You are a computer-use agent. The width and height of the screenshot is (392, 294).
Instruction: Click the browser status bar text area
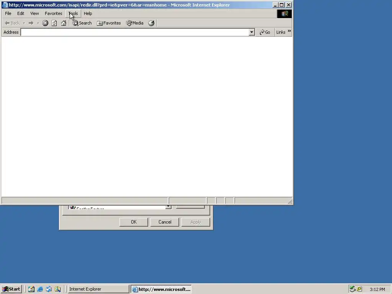(85, 201)
